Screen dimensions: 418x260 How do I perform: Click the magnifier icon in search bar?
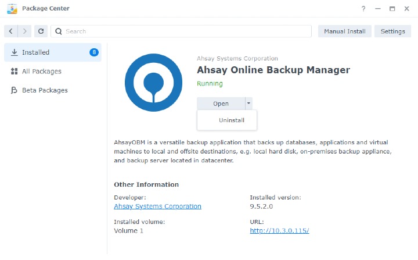pos(59,31)
